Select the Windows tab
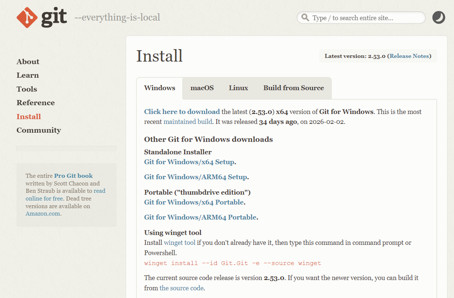This screenshot has width=454, height=298. coord(160,88)
